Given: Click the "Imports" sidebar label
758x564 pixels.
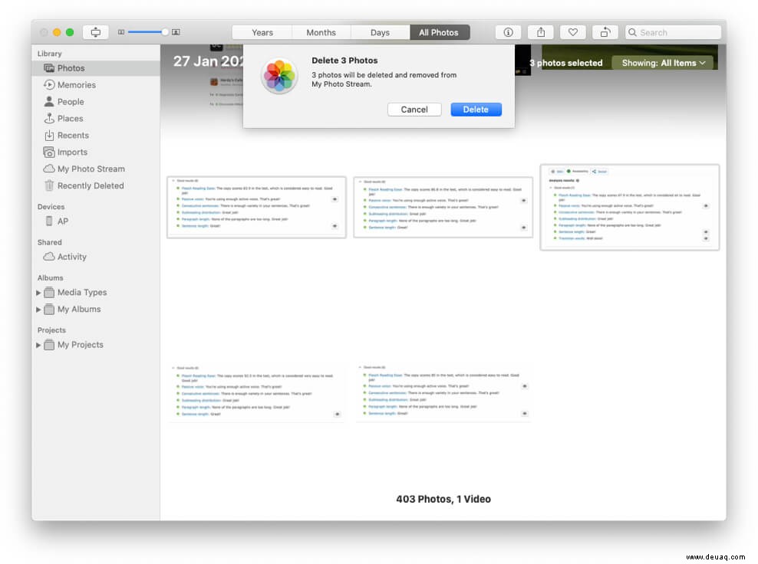Looking at the screenshot, I should click(x=73, y=152).
